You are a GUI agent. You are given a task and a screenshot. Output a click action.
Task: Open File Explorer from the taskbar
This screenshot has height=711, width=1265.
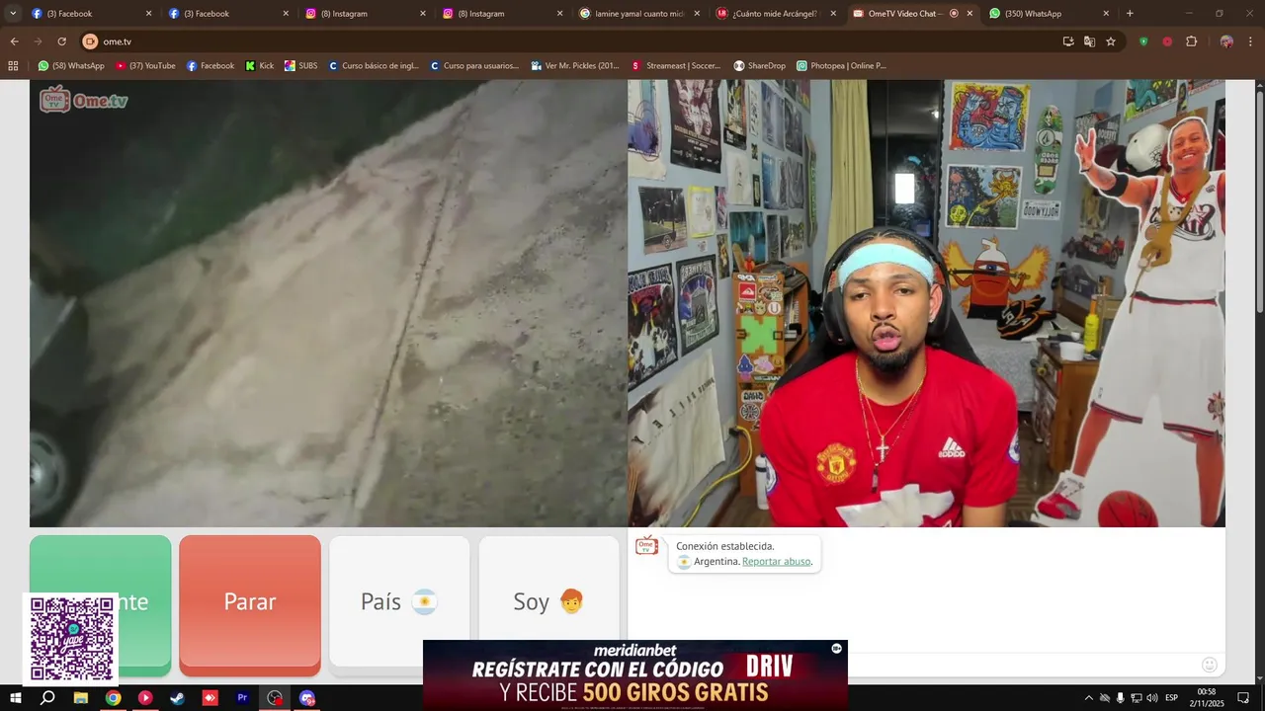[81, 698]
